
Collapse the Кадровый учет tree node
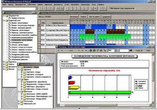pos(4,21)
